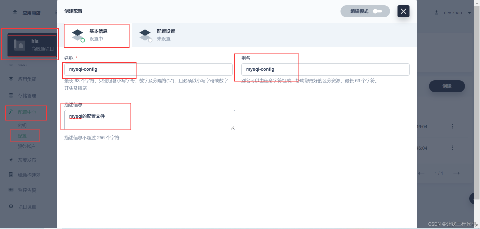This screenshot has height=229, width=480.
Task: Open 存储管理 sidebar menu
Action: (x=27, y=95)
